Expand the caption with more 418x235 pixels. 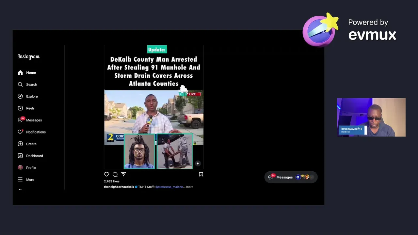click(x=189, y=187)
